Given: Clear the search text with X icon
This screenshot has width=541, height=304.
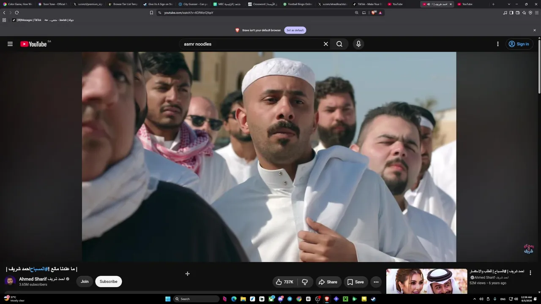Looking at the screenshot, I should click(326, 44).
